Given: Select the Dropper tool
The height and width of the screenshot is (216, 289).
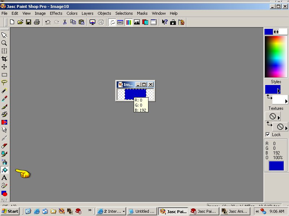Looking at the screenshot, I should [x=4, y=98].
